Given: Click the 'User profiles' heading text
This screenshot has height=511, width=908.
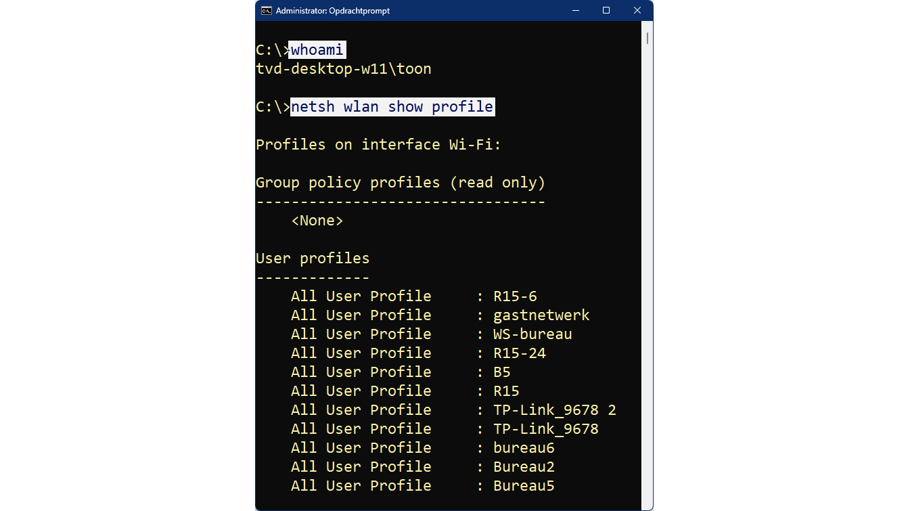Looking at the screenshot, I should pyautogui.click(x=313, y=259).
